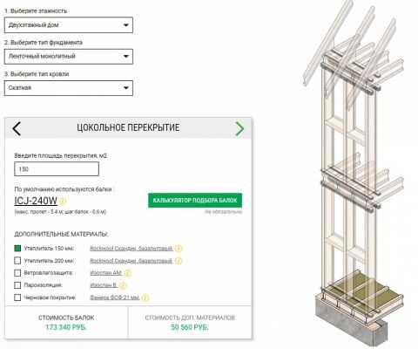The image size is (418, 349).
Task: Click the floor area input field with 150
Action: tap(57, 169)
